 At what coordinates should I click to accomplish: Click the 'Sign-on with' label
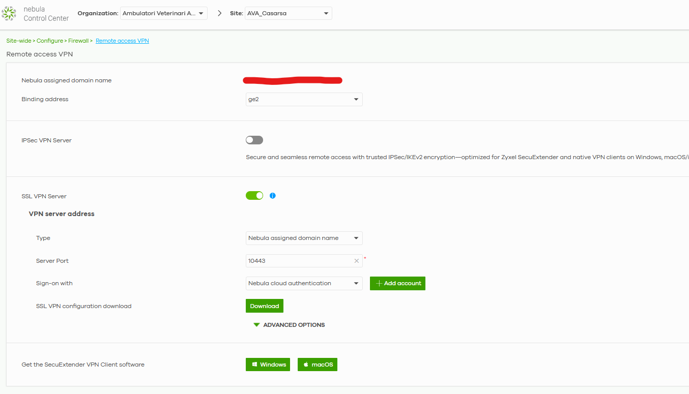click(x=54, y=283)
